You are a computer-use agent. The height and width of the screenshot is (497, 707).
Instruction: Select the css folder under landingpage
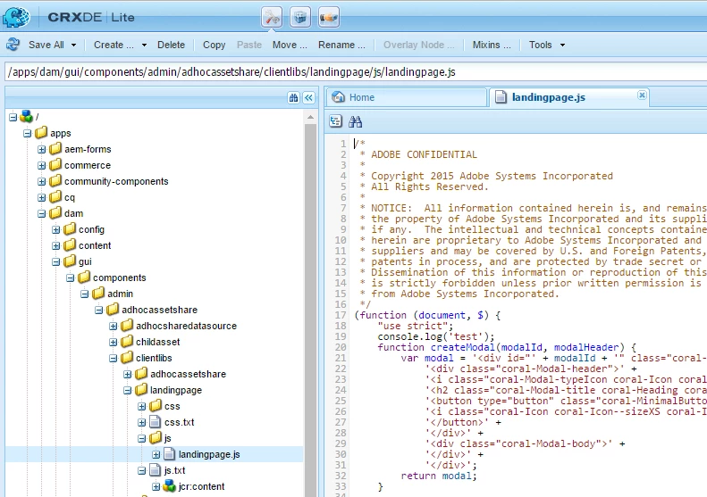173,406
